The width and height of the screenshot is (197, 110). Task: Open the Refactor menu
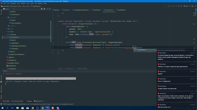pos(23,3)
